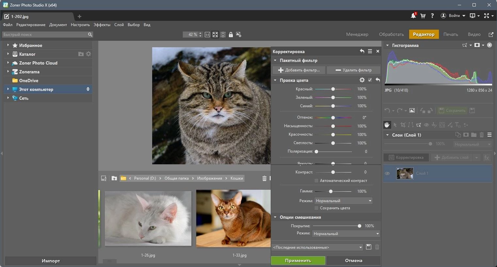Click the Импорт button

51,261
